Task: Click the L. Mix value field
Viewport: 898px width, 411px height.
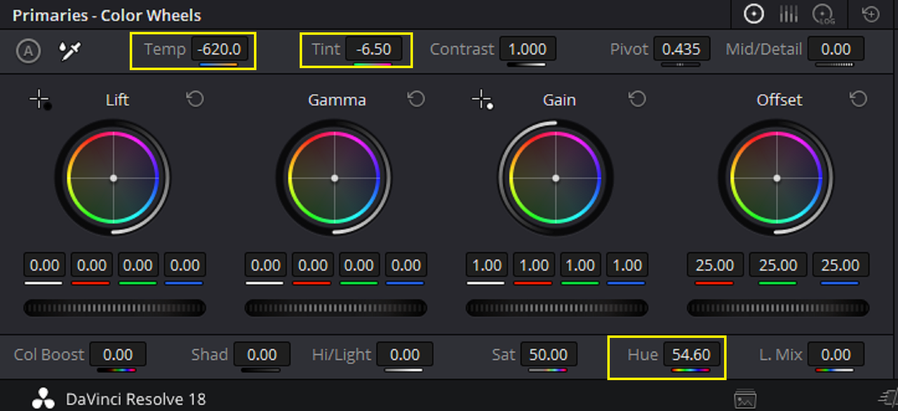Action: click(x=836, y=355)
